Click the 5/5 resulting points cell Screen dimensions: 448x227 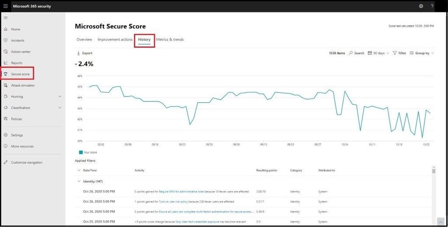point(259,222)
